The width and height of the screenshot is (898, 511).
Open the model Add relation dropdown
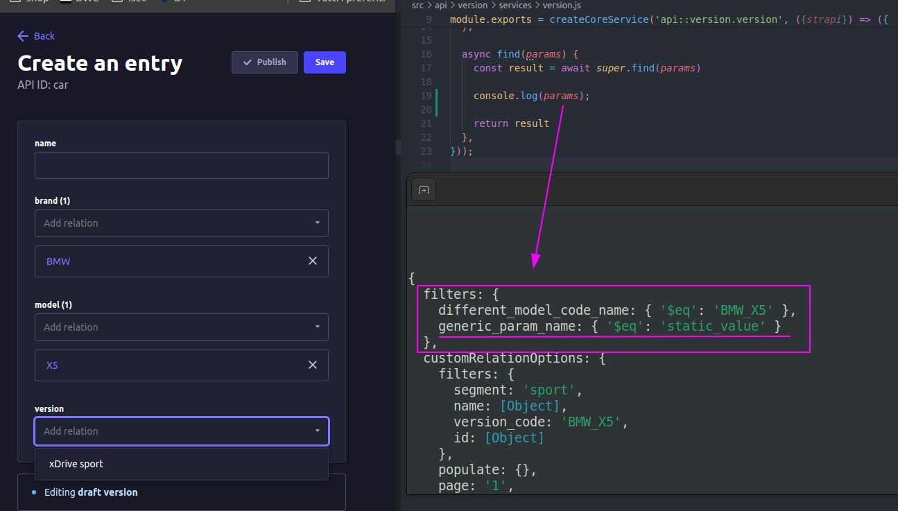(182, 327)
